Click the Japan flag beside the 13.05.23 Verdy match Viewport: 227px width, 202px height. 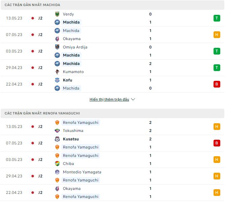coord(33,18)
